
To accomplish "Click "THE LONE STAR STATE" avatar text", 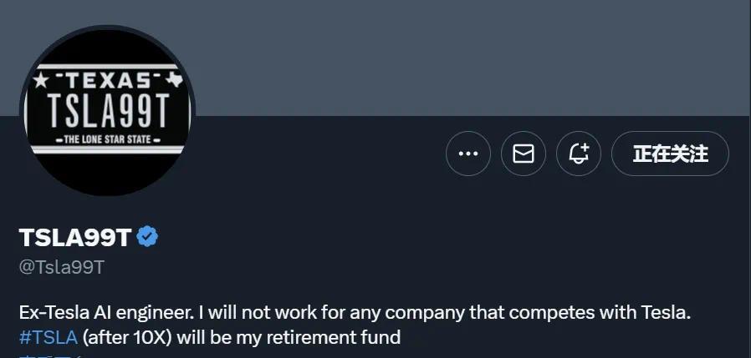I will (x=108, y=139).
